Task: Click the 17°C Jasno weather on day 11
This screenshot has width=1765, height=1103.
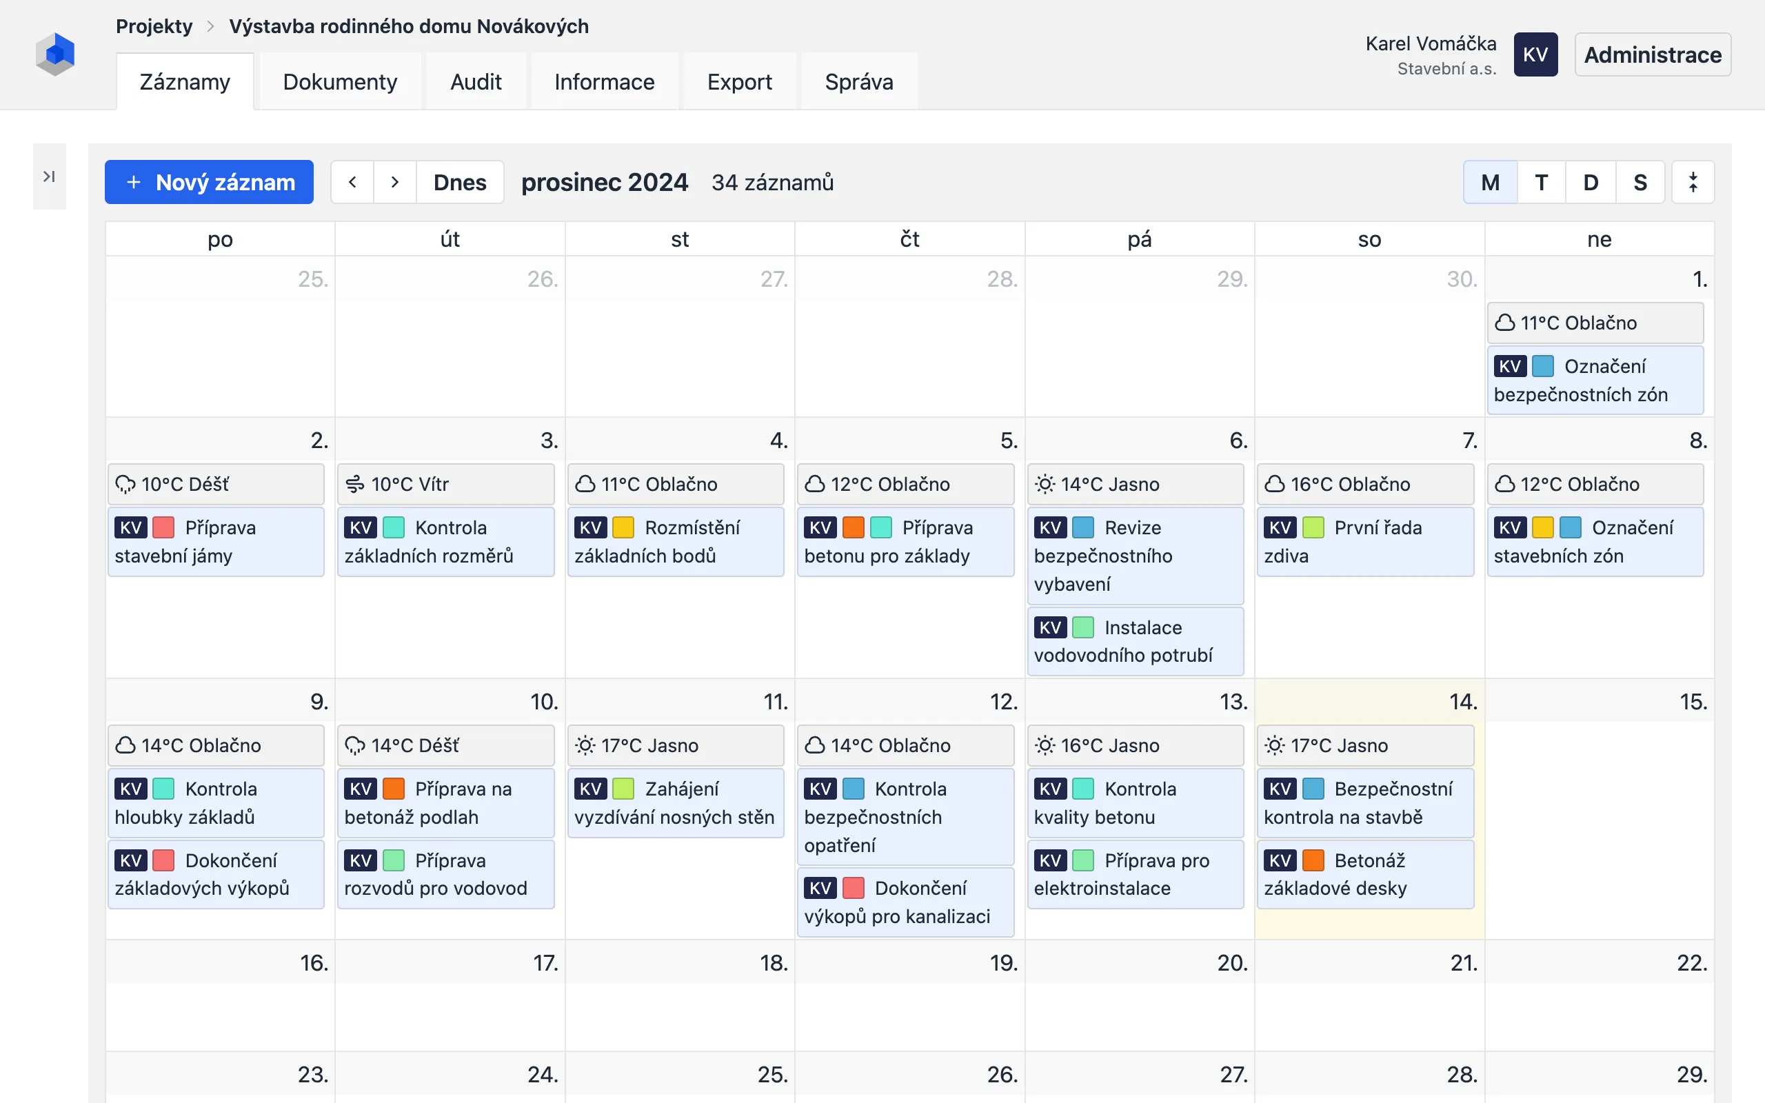Action: 676,745
